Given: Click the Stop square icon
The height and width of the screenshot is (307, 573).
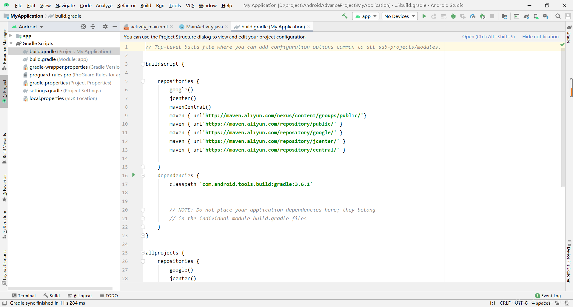Looking at the screenshot, I should coord(492,16).
